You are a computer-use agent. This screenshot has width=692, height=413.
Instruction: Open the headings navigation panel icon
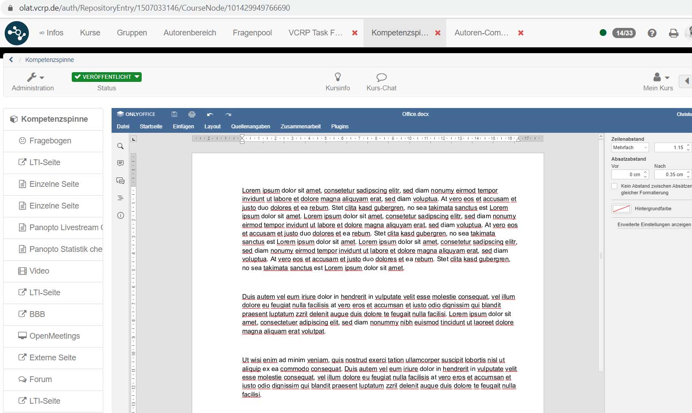click(120, 198)
